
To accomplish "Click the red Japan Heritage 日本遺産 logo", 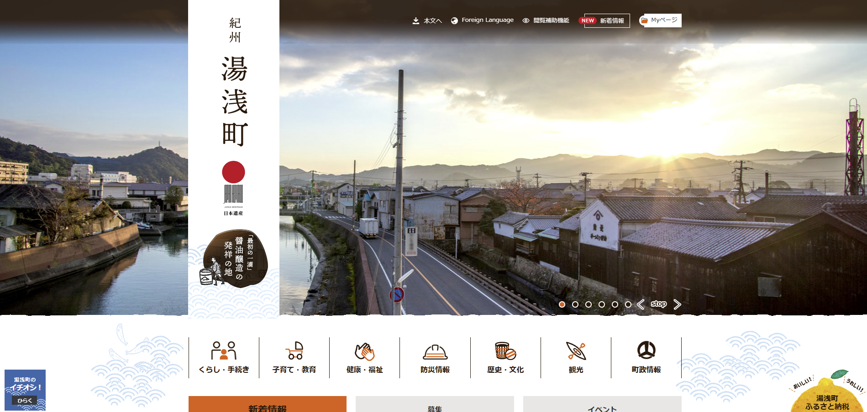I will [233, 188].
